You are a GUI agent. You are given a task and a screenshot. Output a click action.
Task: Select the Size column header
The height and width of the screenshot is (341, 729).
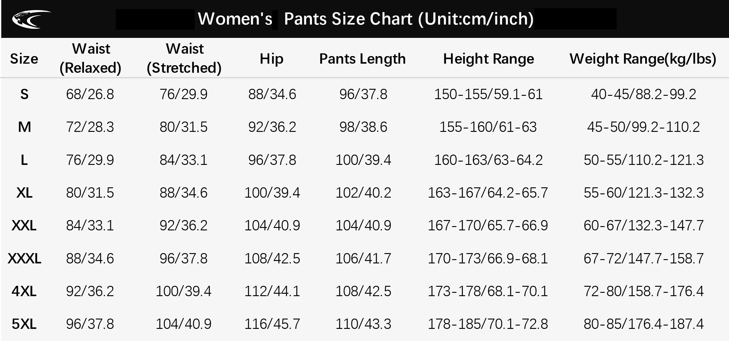point(24,59)
